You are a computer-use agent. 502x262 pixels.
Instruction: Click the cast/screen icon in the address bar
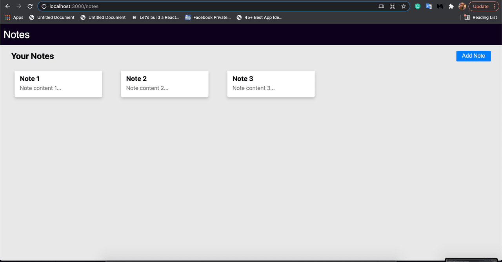381,6
